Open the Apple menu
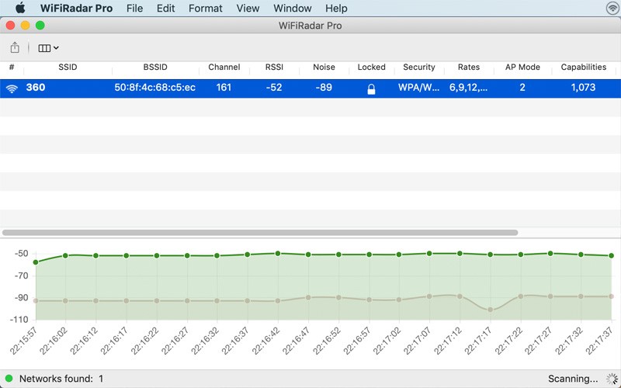 tap(20, 8)
